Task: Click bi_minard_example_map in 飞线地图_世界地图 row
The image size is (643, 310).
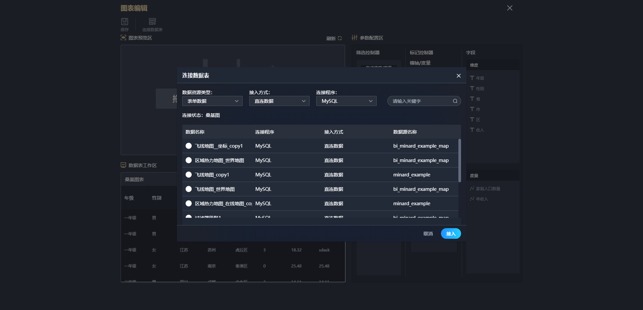Action: [421, 189]
